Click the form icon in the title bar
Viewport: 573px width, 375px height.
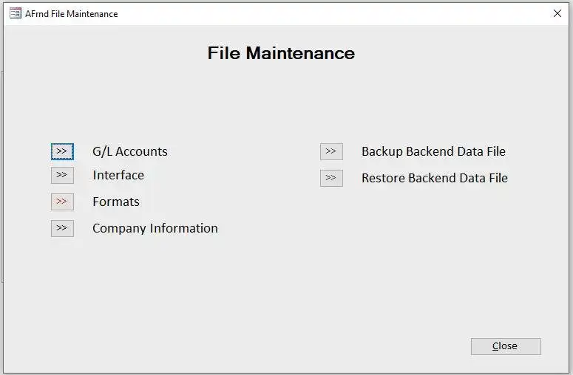click(15, 13)
